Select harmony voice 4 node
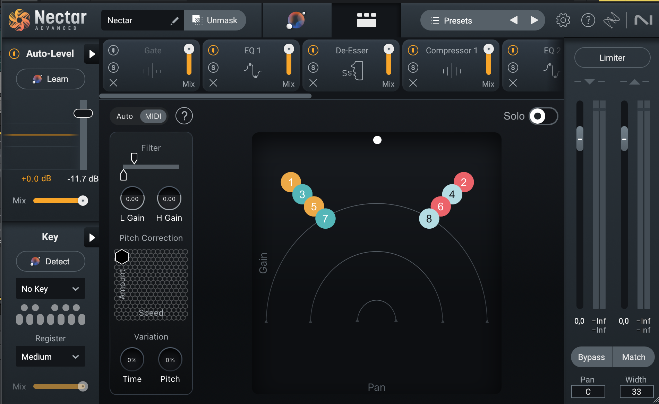The width and height of the screenshot is (659, 404). click(452, 194)
